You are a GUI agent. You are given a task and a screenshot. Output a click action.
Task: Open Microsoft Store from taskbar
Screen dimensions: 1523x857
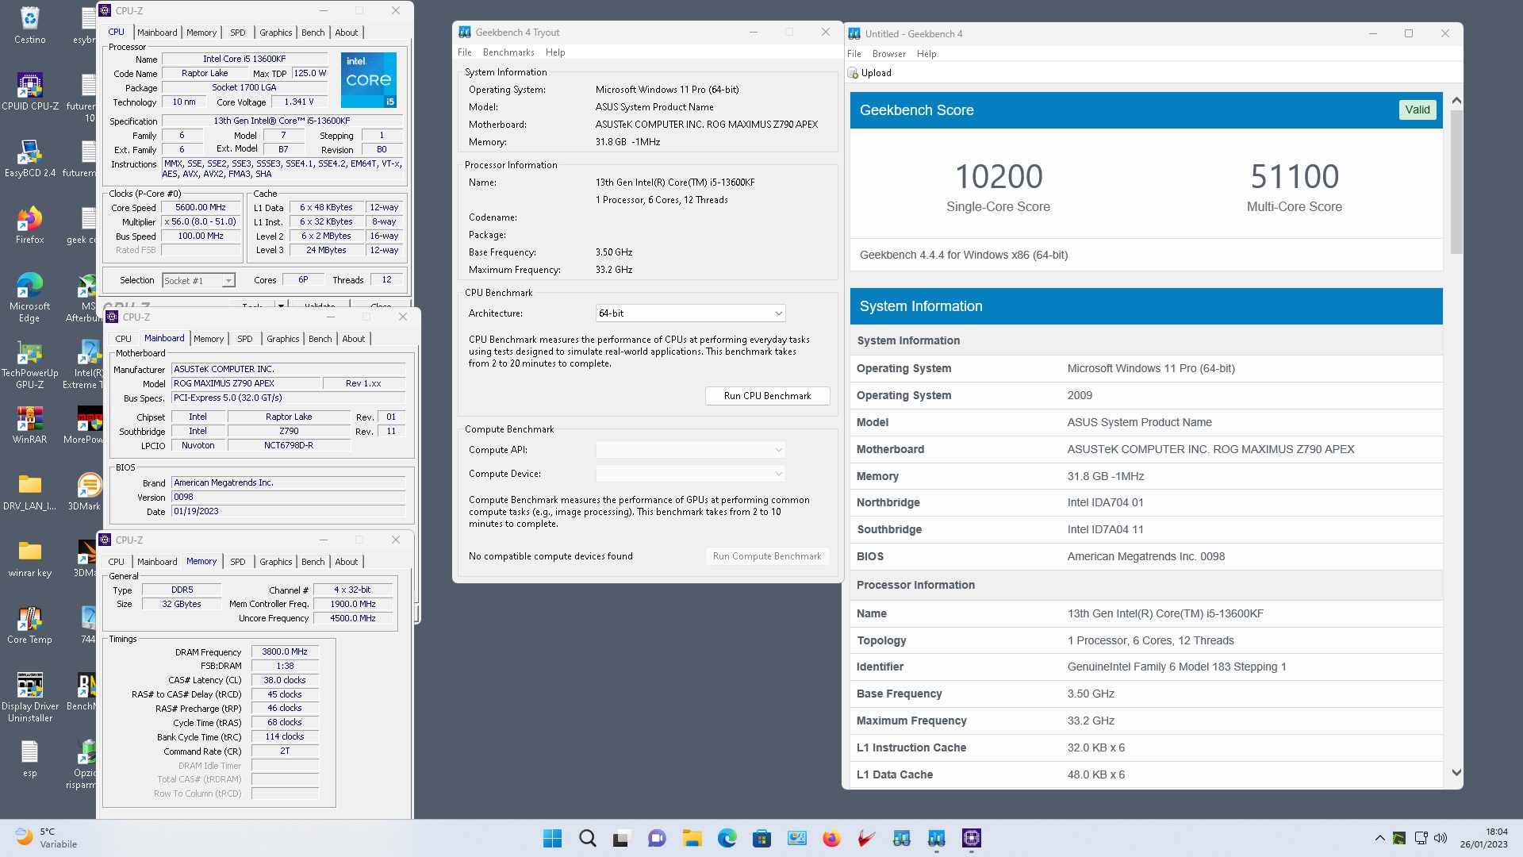(761, 838)
